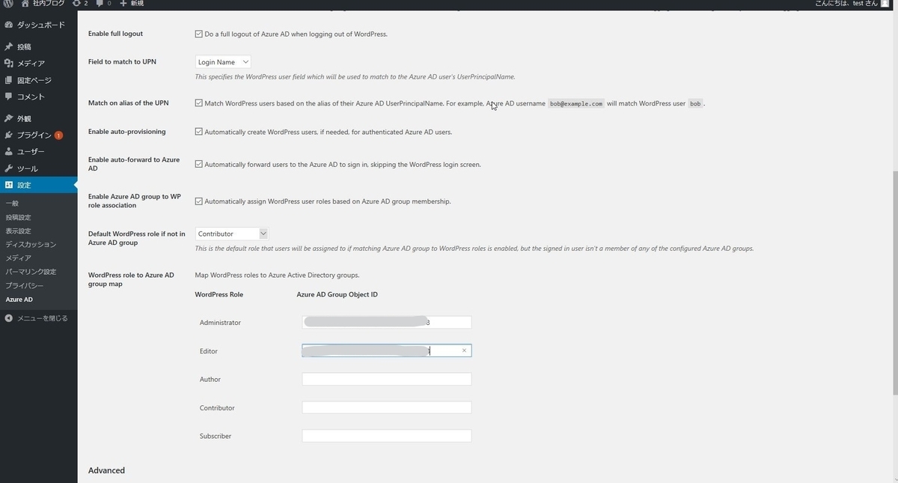
Task: Click the Advanced section heading
Action: coord(106,470)
